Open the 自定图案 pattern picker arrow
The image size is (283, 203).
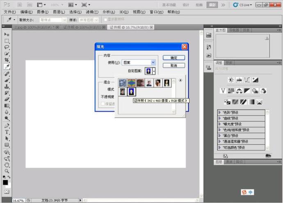[x=154, y=71]
